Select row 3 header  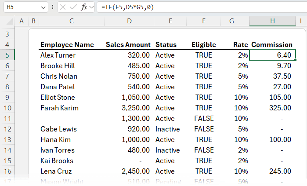tap(7, 34)
